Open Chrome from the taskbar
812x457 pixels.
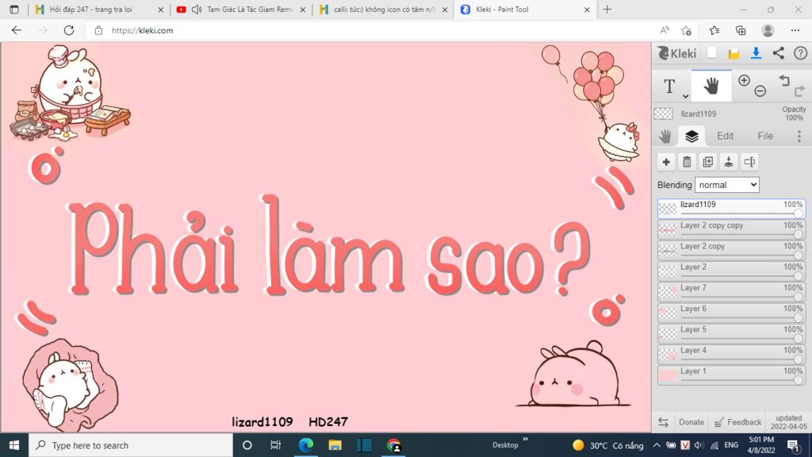[393, 445]
